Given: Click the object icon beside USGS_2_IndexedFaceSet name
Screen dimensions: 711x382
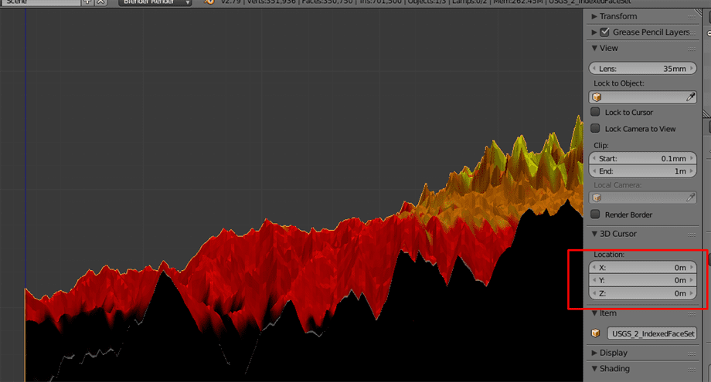Looking at the screenshot, I should tap(596, 333).
